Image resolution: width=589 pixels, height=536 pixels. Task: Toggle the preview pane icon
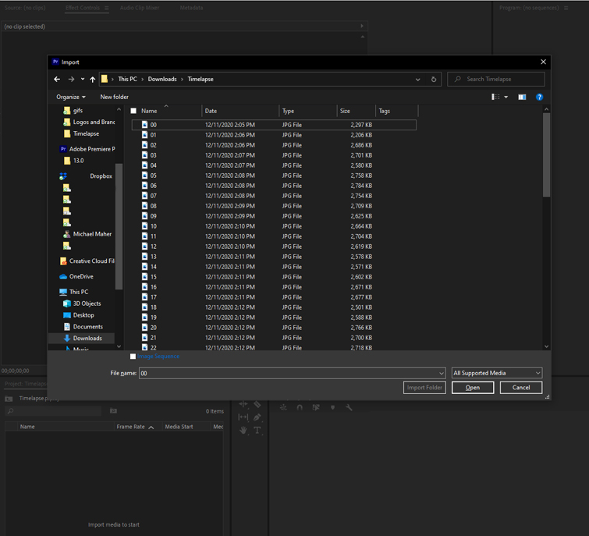point(522,98)
